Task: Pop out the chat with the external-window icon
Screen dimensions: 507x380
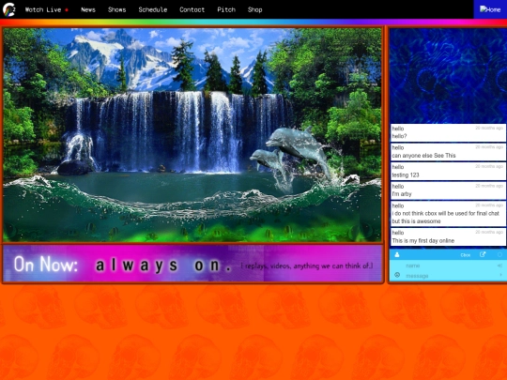Action: [483, 254]
